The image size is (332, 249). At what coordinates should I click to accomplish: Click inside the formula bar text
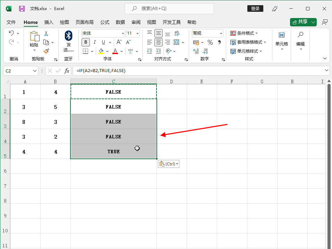(101, 71)
